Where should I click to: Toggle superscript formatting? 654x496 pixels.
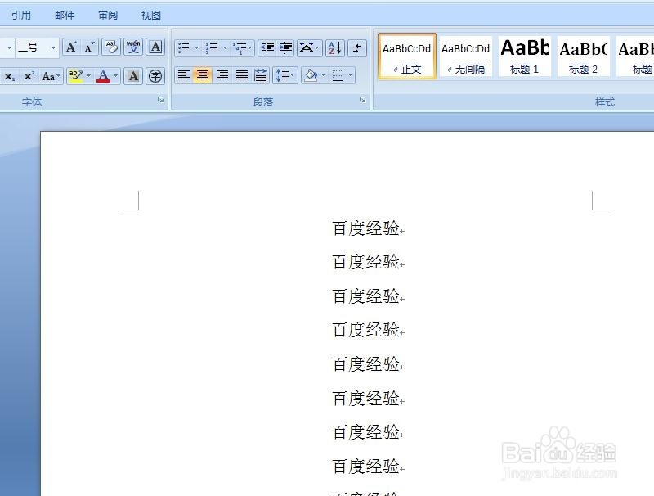tap(29, 76)
